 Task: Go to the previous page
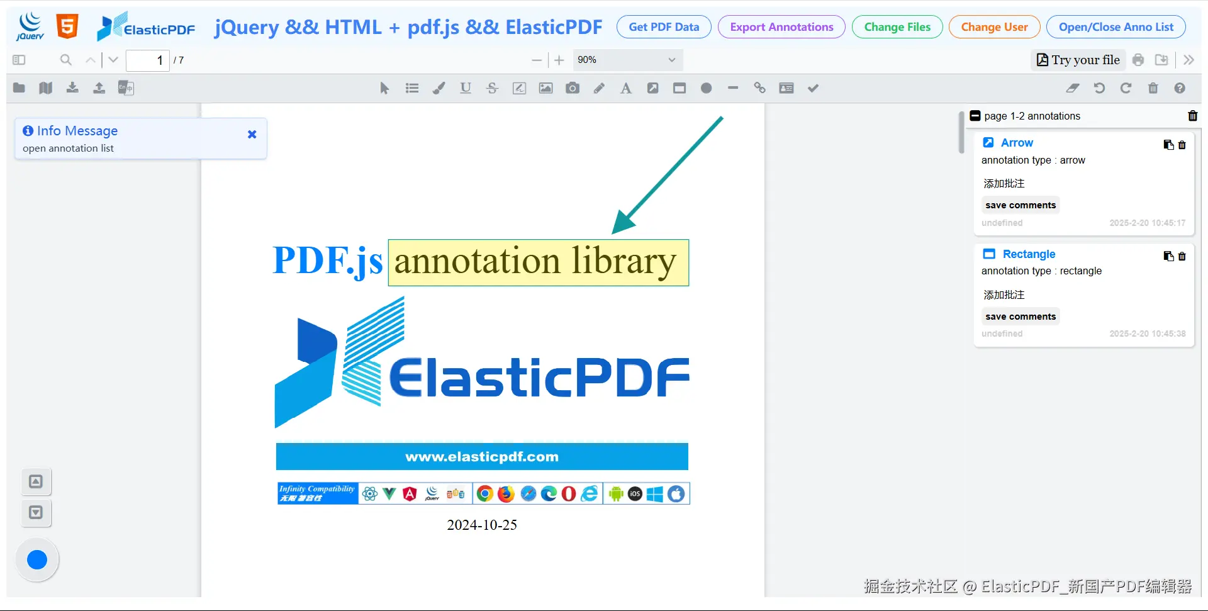(x=91, y=60)
